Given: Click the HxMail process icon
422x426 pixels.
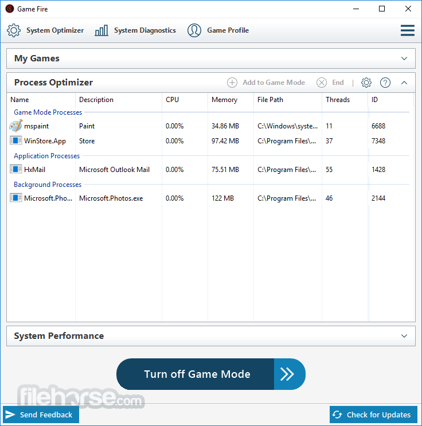Looking at the screenshot, I should pos(15,169).
